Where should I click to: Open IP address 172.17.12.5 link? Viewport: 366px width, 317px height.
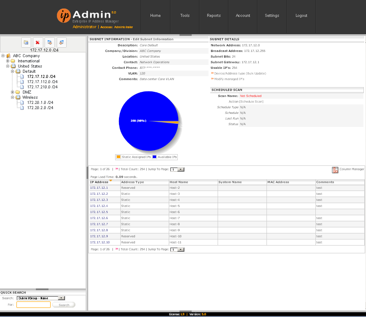(x=99, y=212)
